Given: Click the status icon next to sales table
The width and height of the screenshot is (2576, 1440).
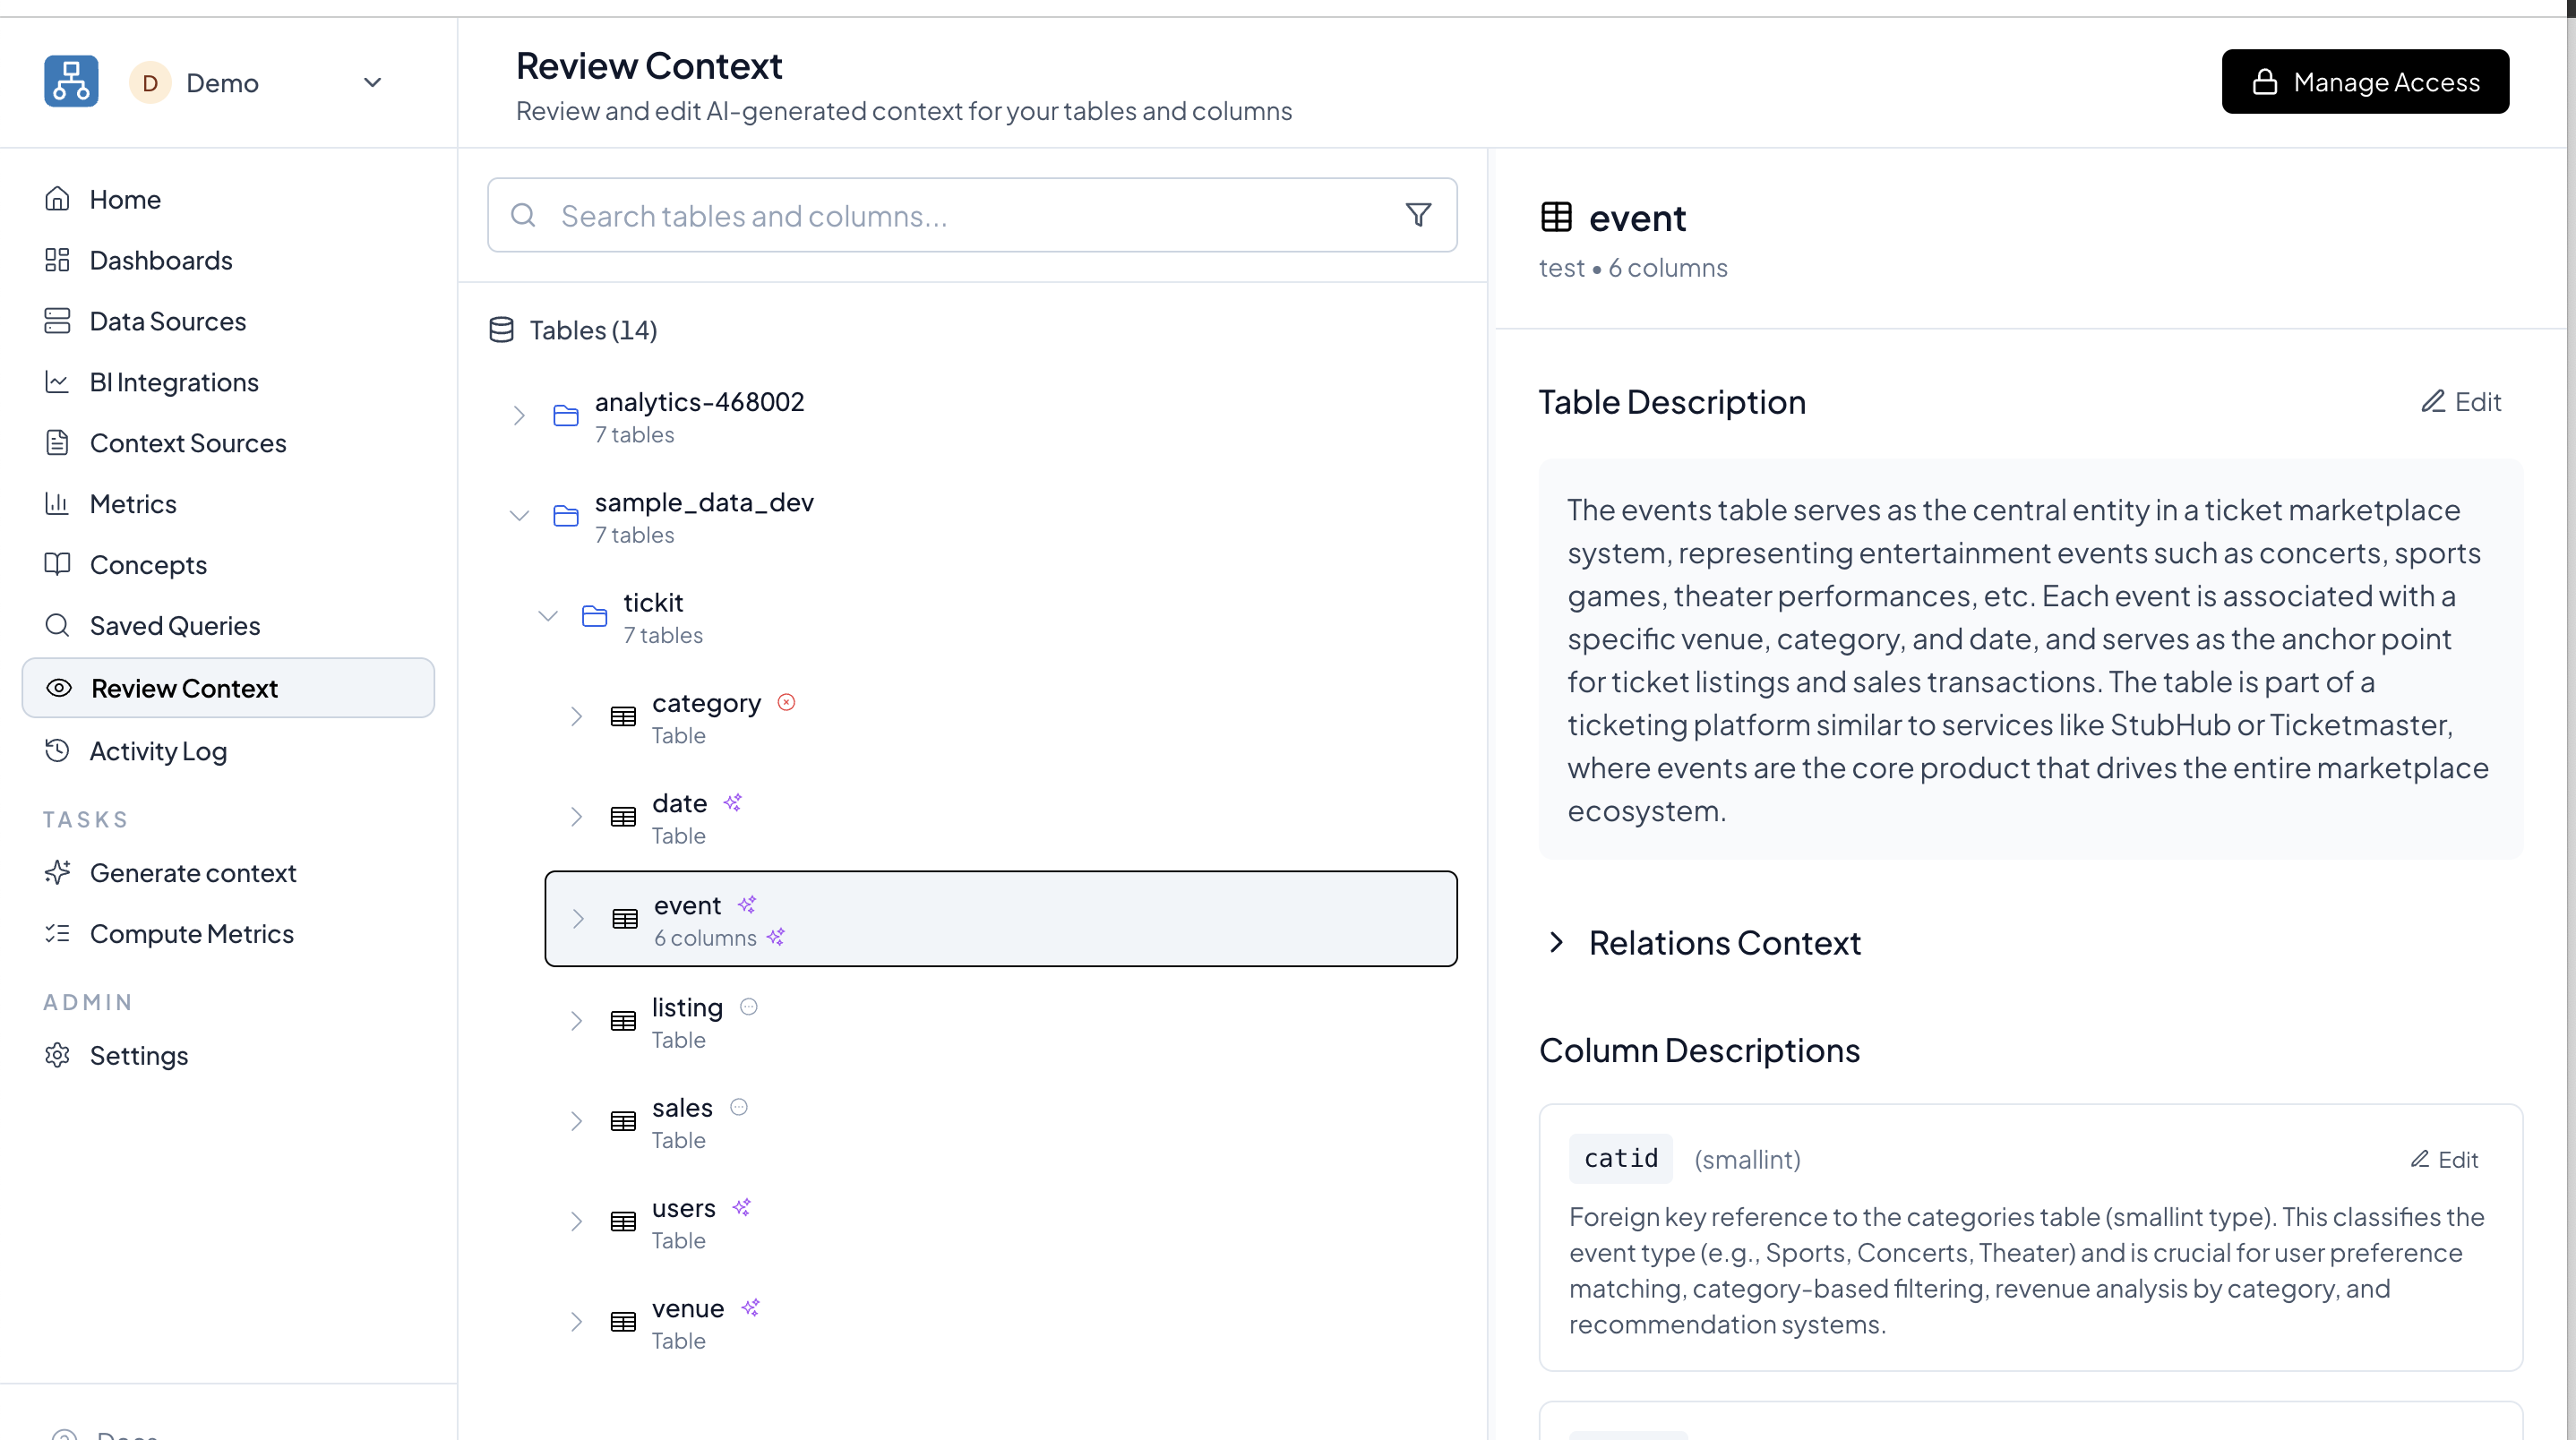Looking at the screenshot, I should 739,1107.
